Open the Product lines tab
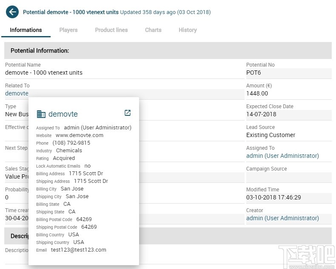 pos(111,30)
